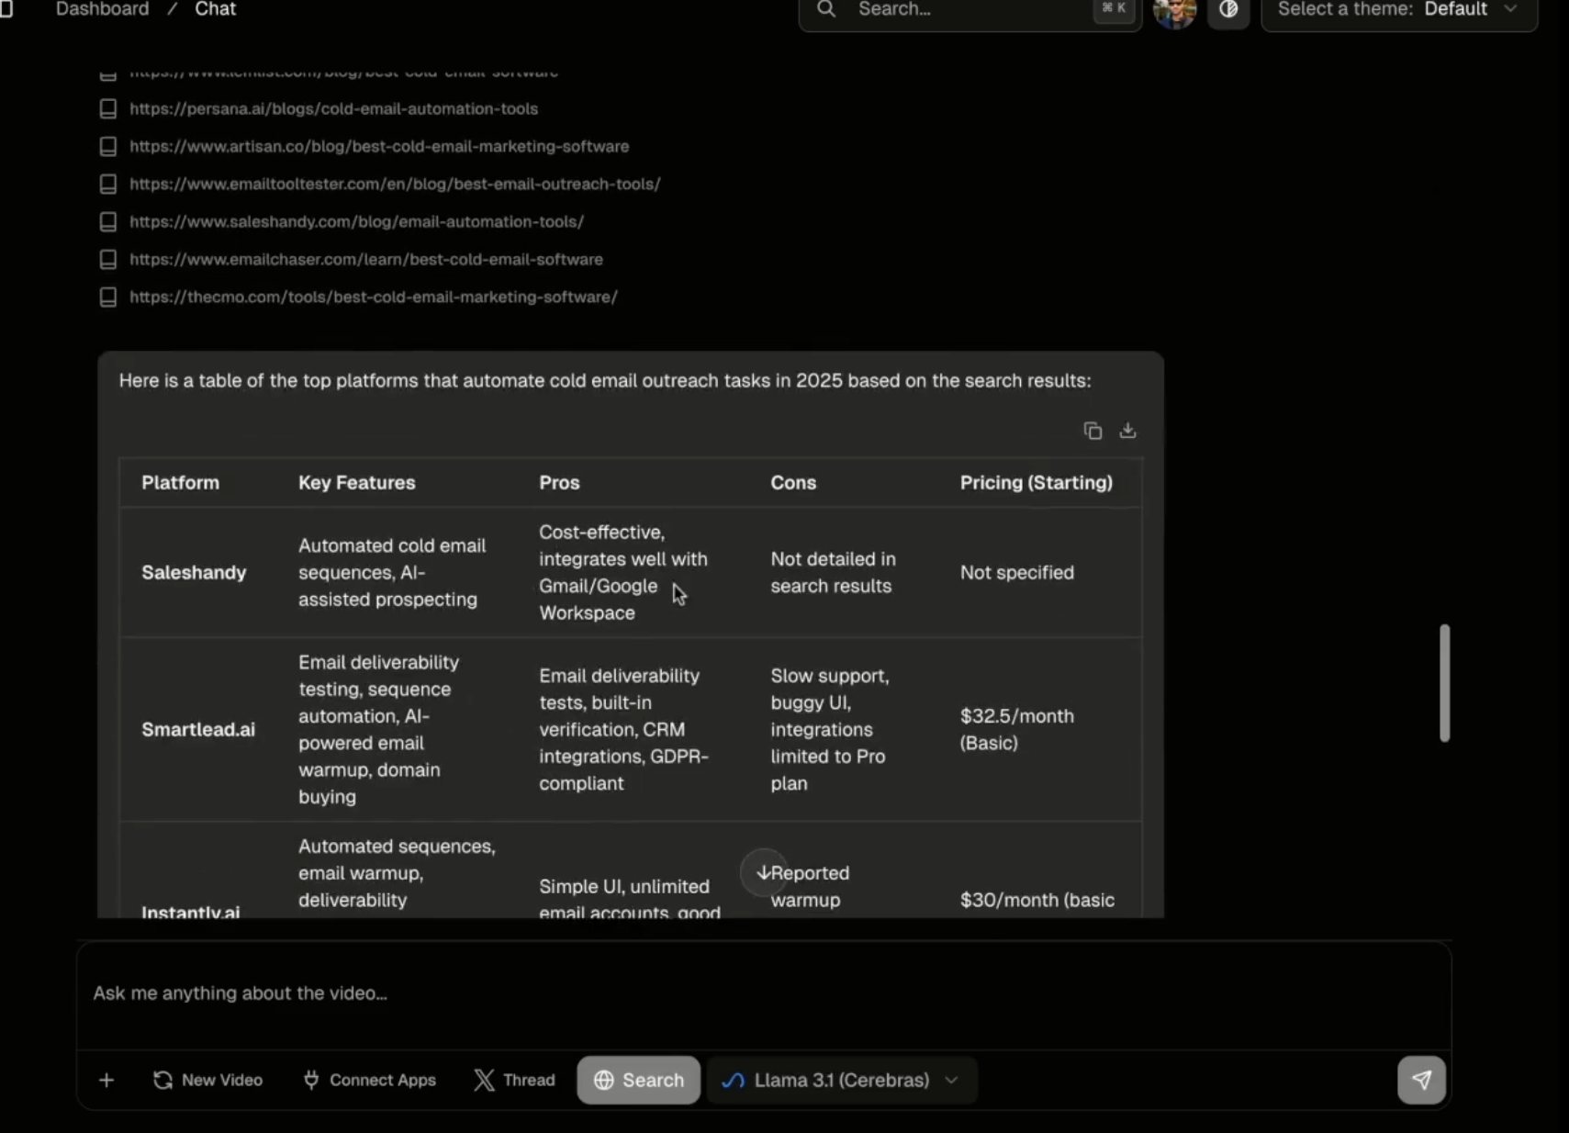Click the Pricing (Starting) column header
Image resolution: width=1569 pixels, height=1133 pixels.
click(1037, 483)
